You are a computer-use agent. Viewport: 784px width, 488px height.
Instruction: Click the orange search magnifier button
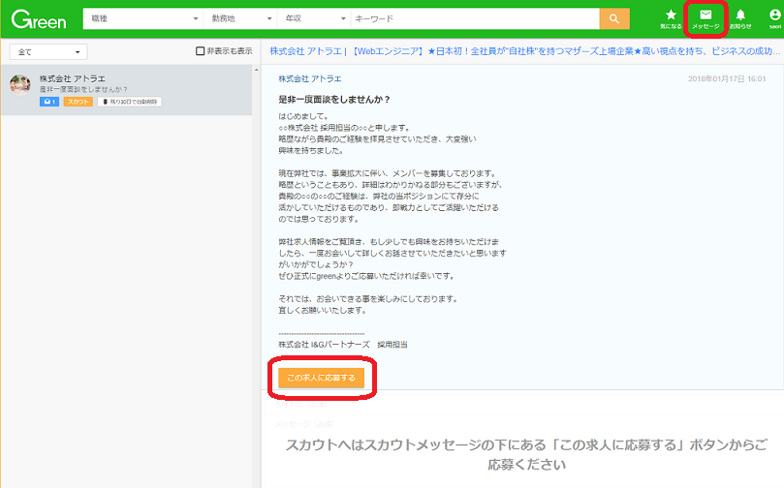pyautogui.click(x=613, y=19)
